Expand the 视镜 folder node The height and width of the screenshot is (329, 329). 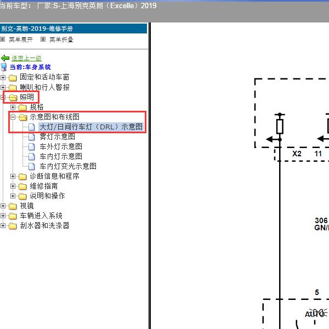point(3,206)
